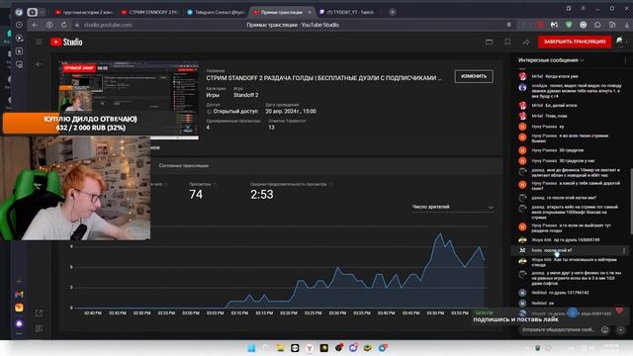Screen dimensions: 633x356
Task: Click the history clock icon in browser sidebar
Action: 19,25
